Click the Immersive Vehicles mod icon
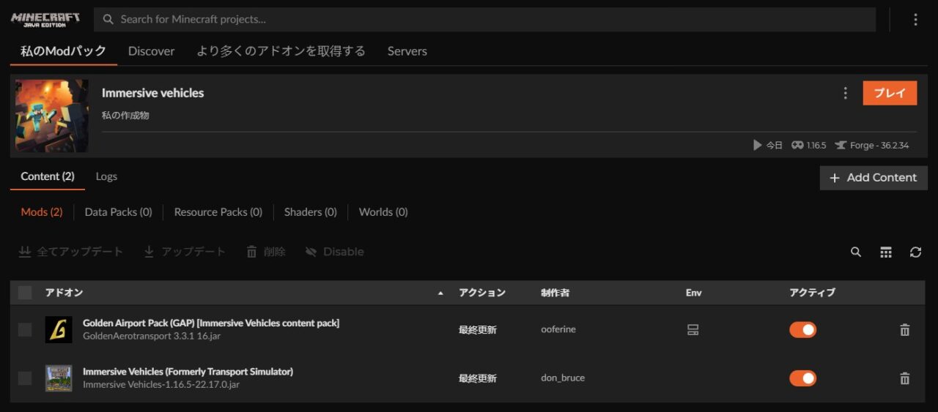This screenshot has width=938, height=412. [59, 378]
